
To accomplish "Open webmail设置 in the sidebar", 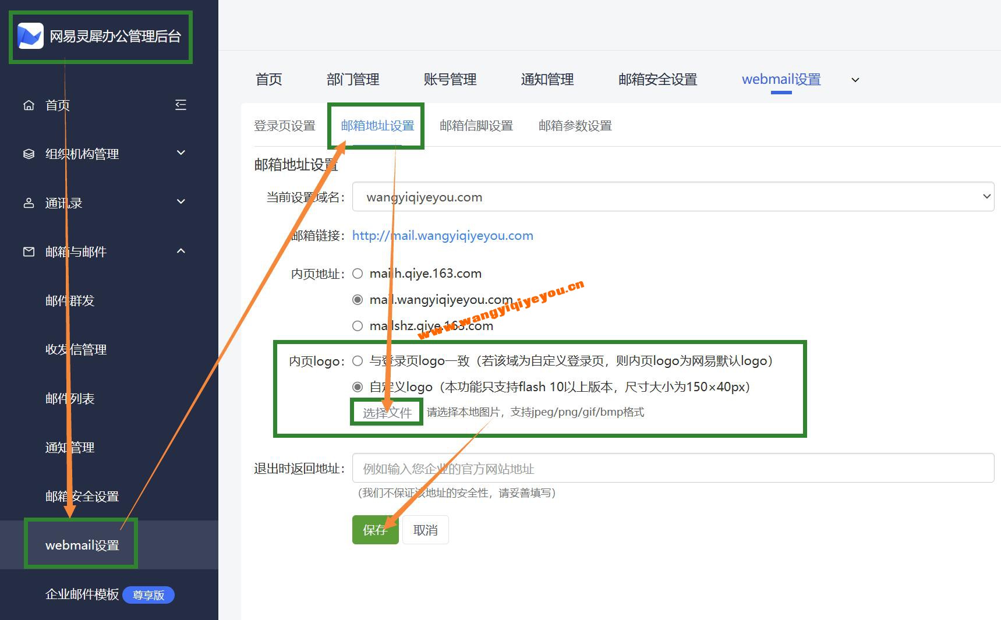I will point(82,545).
